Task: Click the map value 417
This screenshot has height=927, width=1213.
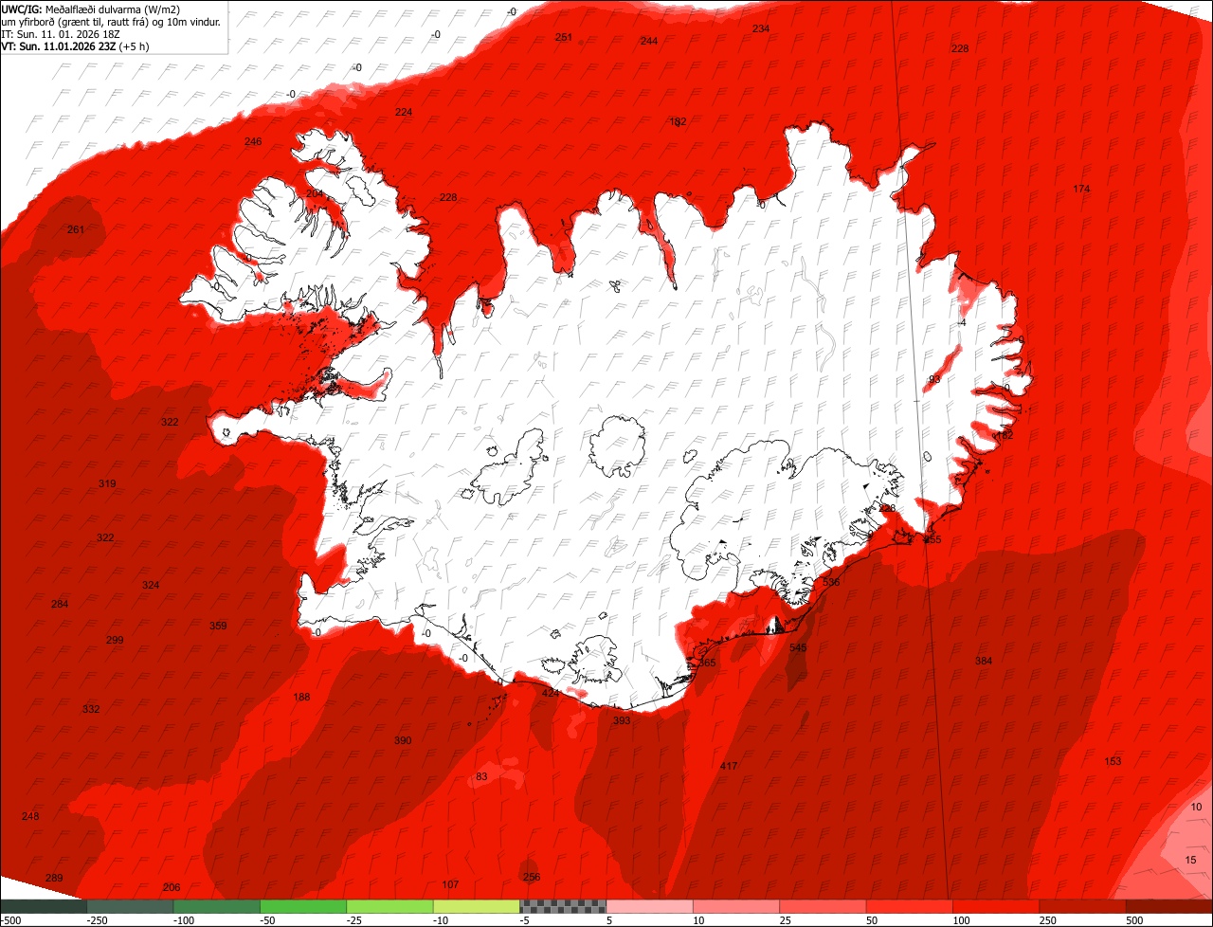Action: click(729, 766)
